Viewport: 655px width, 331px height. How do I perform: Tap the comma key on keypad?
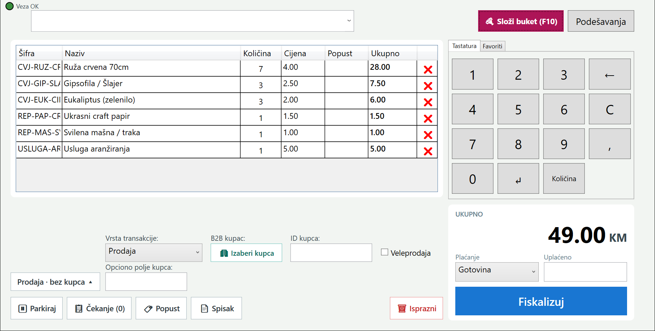tap(610, 144)
